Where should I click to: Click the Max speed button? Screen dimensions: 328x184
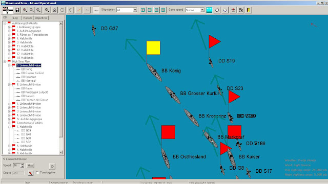click(30, 166)
